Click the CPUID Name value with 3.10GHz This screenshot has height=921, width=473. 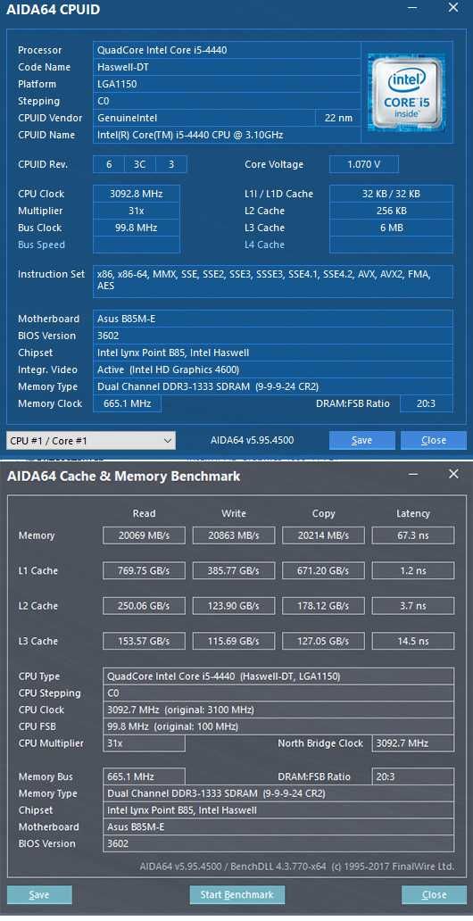[227, 136]
